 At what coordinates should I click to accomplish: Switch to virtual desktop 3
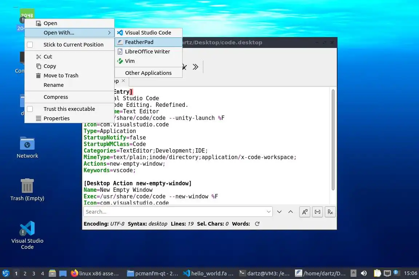pyautogui.click(x=34, y=274)
